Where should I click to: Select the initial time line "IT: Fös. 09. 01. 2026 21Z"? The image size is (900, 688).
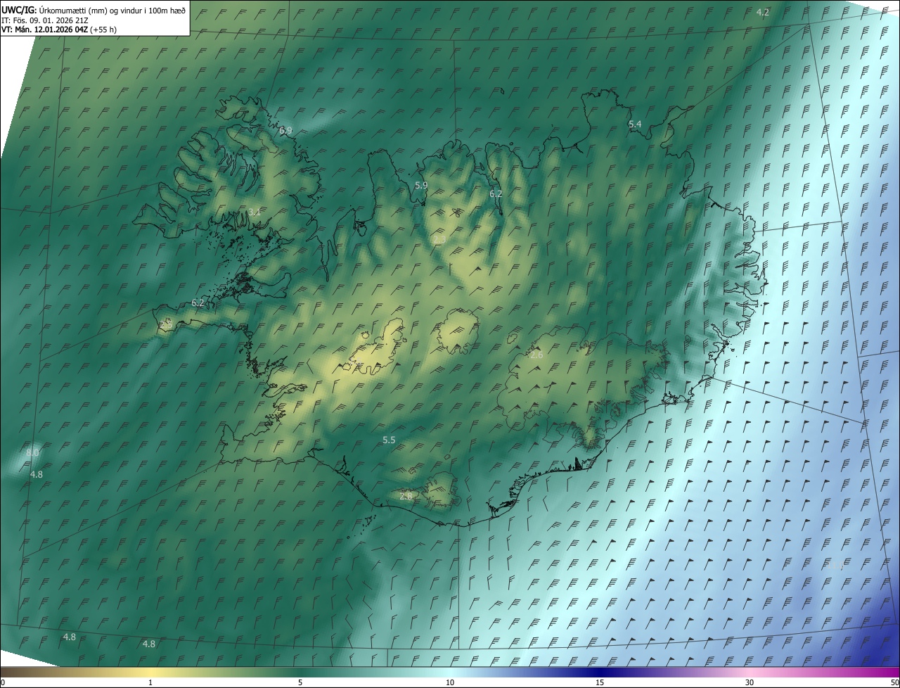pyautogui.click(x=45, y=20)
